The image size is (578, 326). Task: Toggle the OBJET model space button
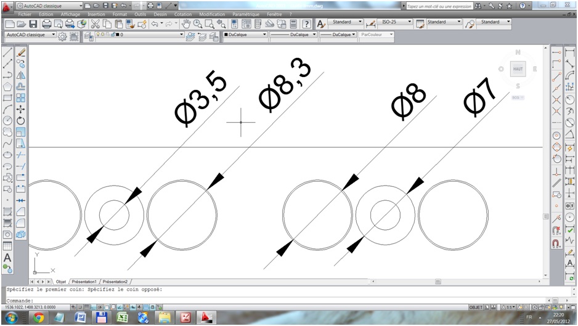(x=476, y=307)
